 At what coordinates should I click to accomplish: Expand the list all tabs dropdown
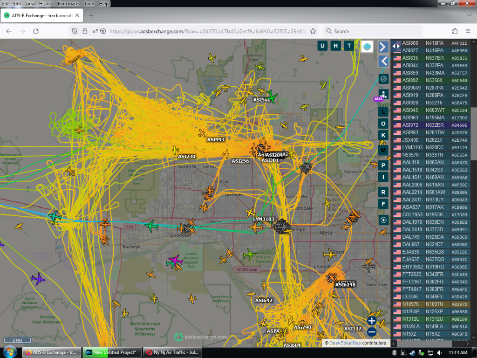coord(469,15)
